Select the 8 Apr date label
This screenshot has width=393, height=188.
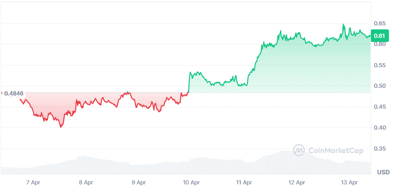coord(86,182)
